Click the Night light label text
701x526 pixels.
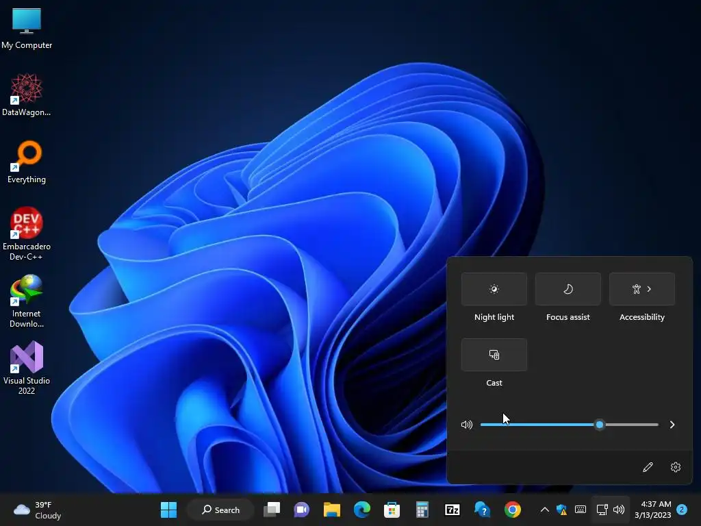click(494, 317)
